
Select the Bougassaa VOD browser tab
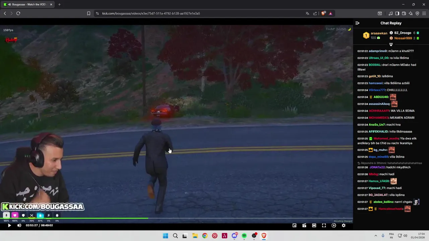coord(28,4)
